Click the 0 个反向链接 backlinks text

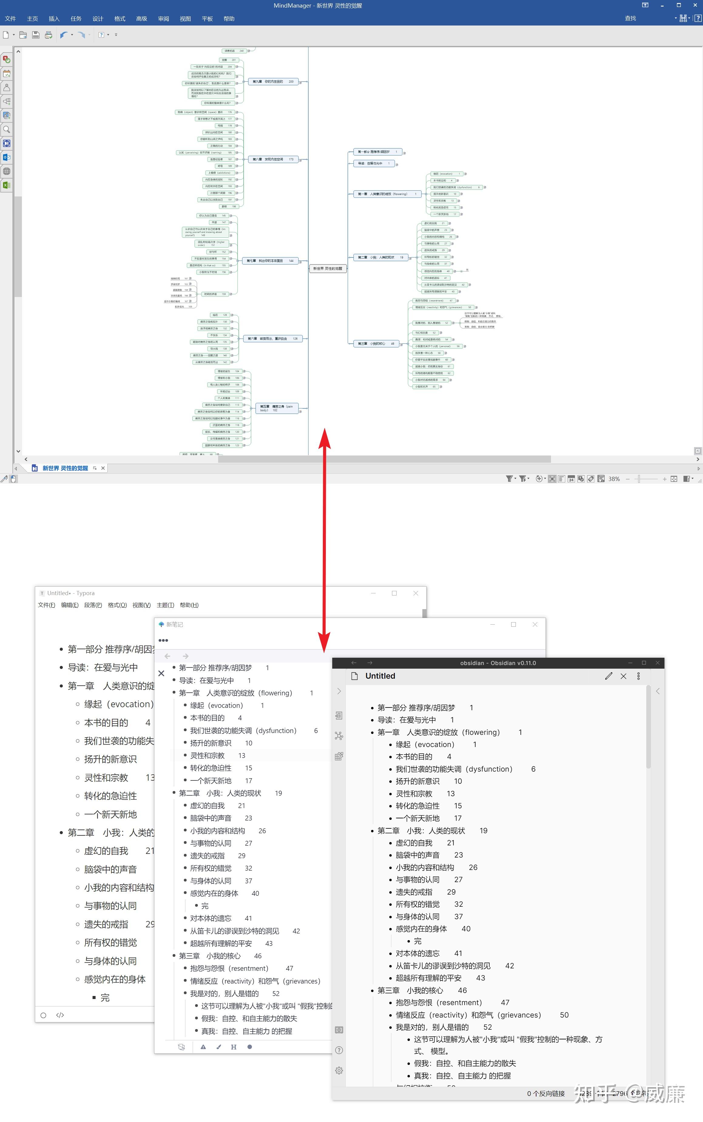[546, 1093]
